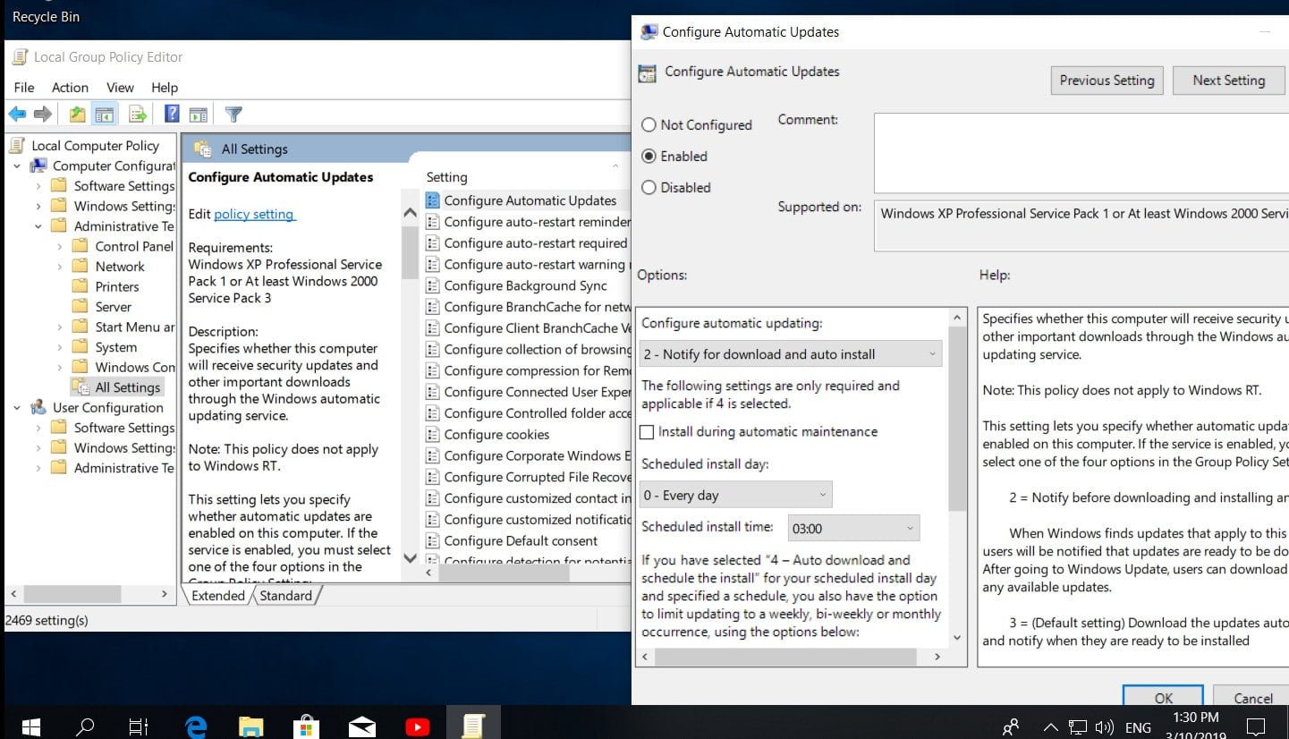1289x739 pixels.
Task: Open Scheduled install time dropdown
Action: [853, 528]
